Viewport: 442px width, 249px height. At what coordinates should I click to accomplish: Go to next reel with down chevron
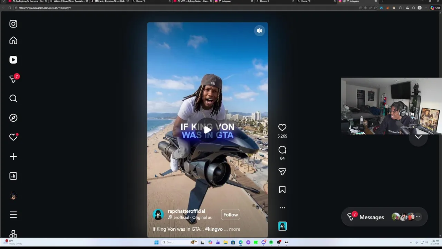pos(418,137)
